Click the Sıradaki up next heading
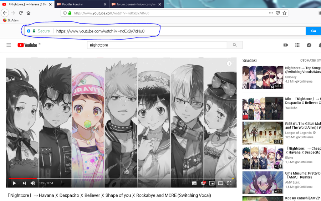The width and height of the screenshot is (321, 201). click(x=249, y=61)
